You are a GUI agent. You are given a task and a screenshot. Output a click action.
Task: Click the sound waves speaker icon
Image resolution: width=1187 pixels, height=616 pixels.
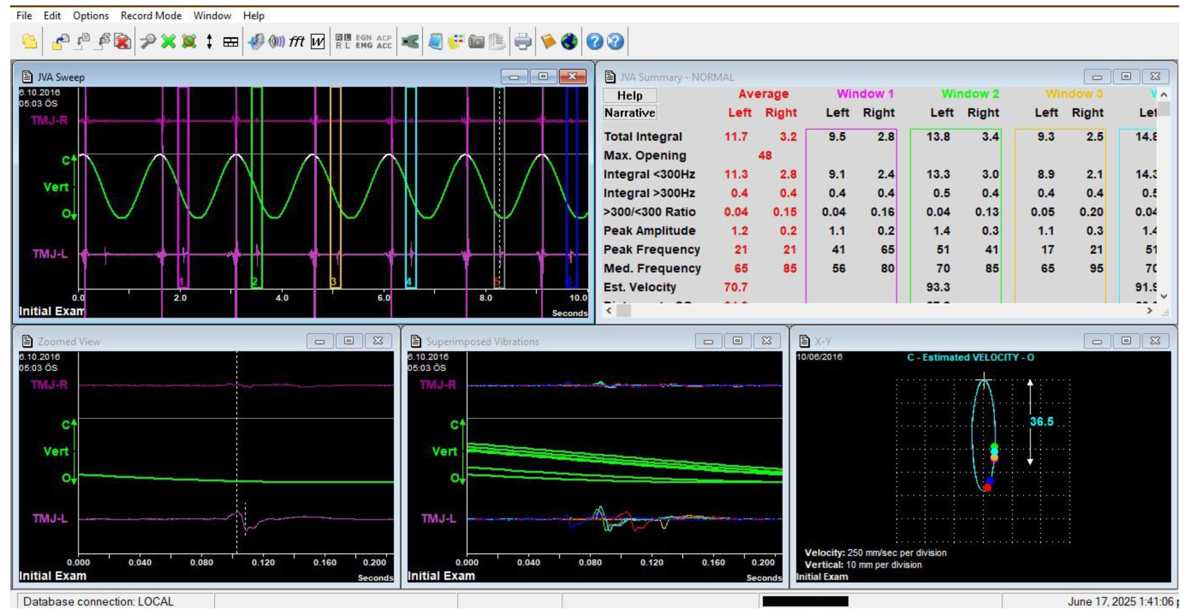point(277,42)
